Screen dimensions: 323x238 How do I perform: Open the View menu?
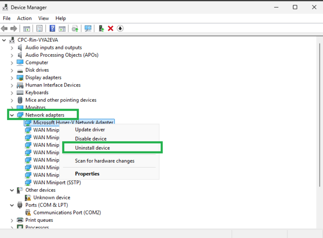[x=43, y=18]
